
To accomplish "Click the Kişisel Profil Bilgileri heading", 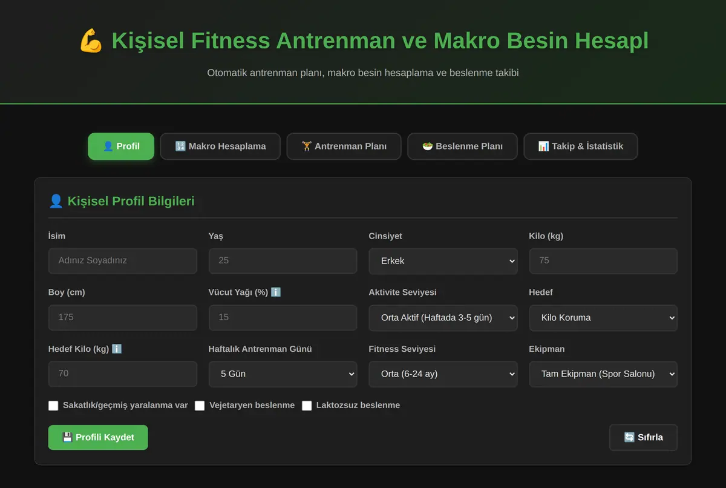I will [x=122, y=201].
